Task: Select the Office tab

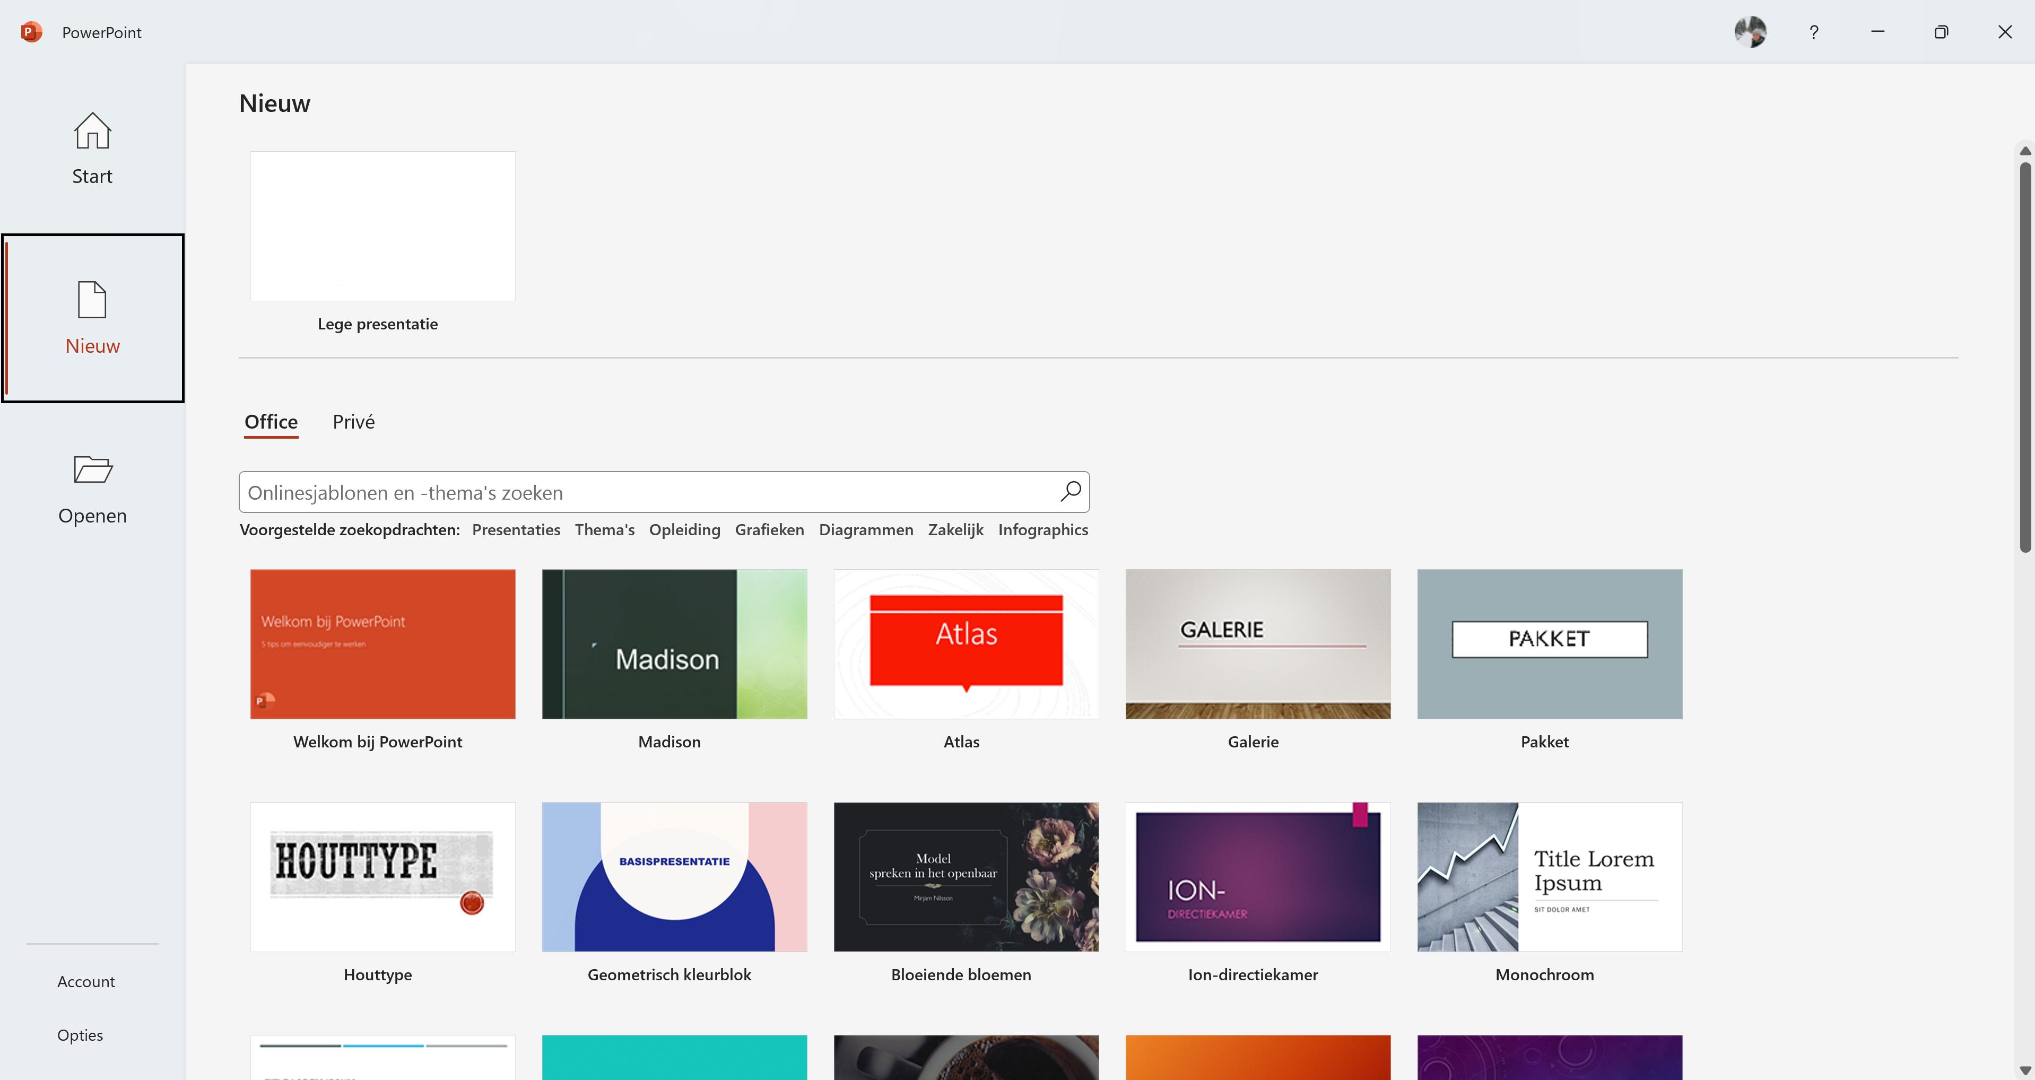Action: pos(271,422)
